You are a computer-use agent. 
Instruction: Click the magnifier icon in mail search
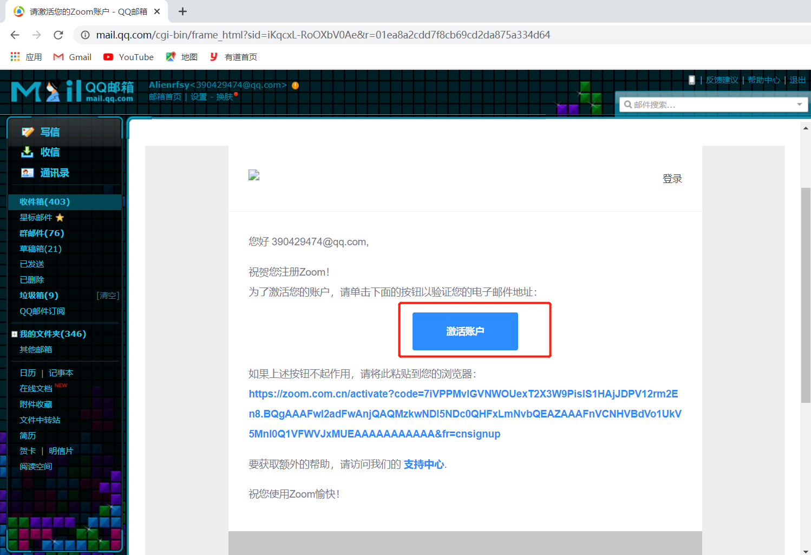(x=628, y=105)
